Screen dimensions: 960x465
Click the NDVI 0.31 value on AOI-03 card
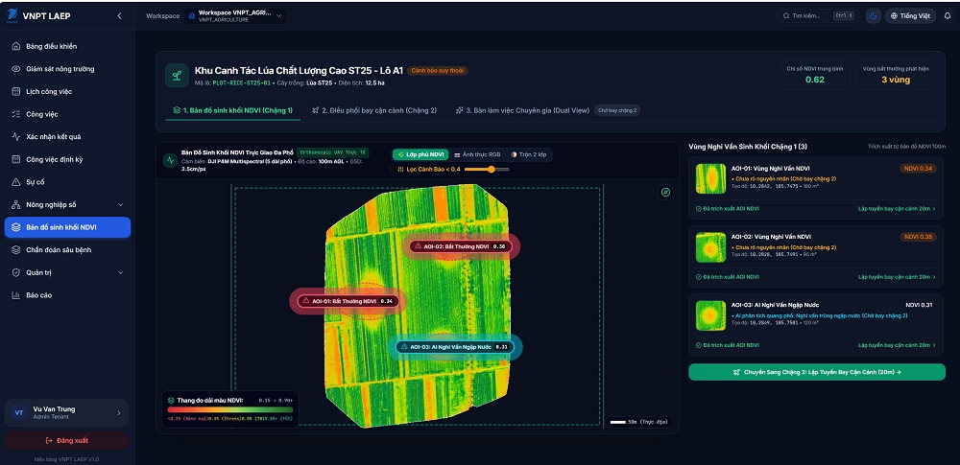919,305
